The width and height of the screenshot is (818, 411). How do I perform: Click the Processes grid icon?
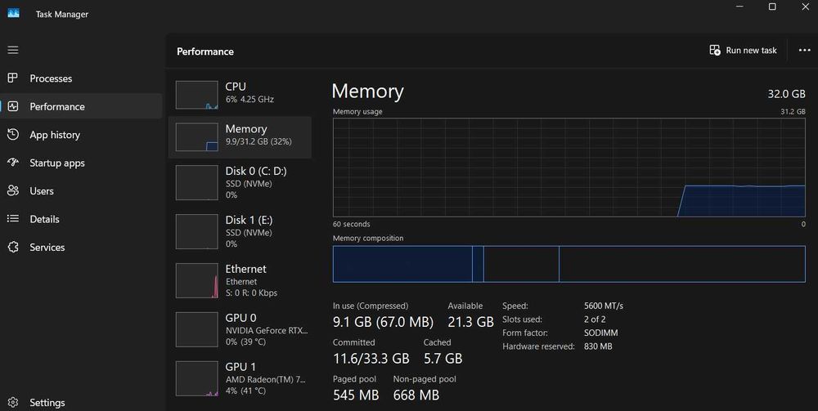pos(12,78)
